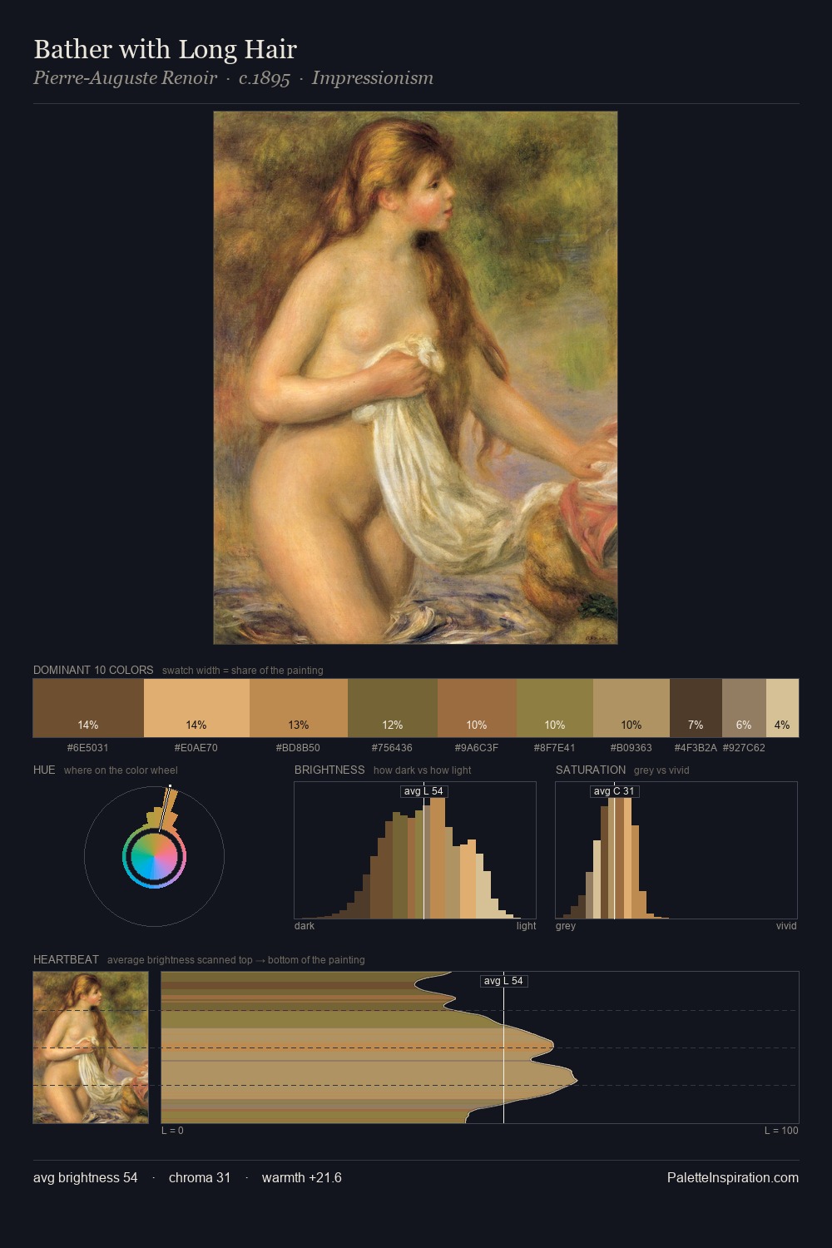Click 'grey vs vivid' caption
Image resolution: width=832 pixels, height=1248 pixels.
tap(661, 770)
